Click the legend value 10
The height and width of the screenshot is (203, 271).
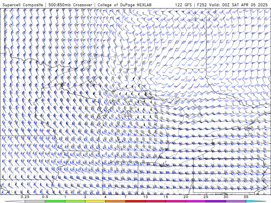[146, 197]
